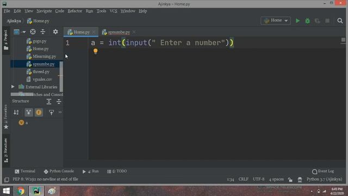Change CRLF line separator
Screen dimensions: 348x196
[244, 179]
